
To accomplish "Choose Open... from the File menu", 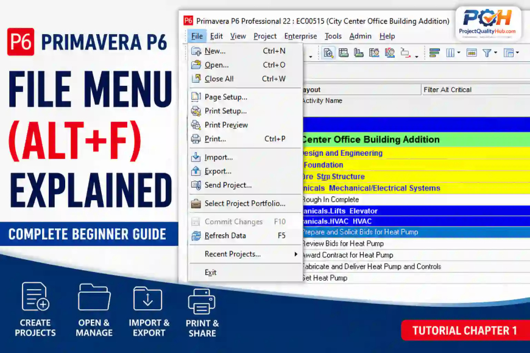I will (245, 65).
